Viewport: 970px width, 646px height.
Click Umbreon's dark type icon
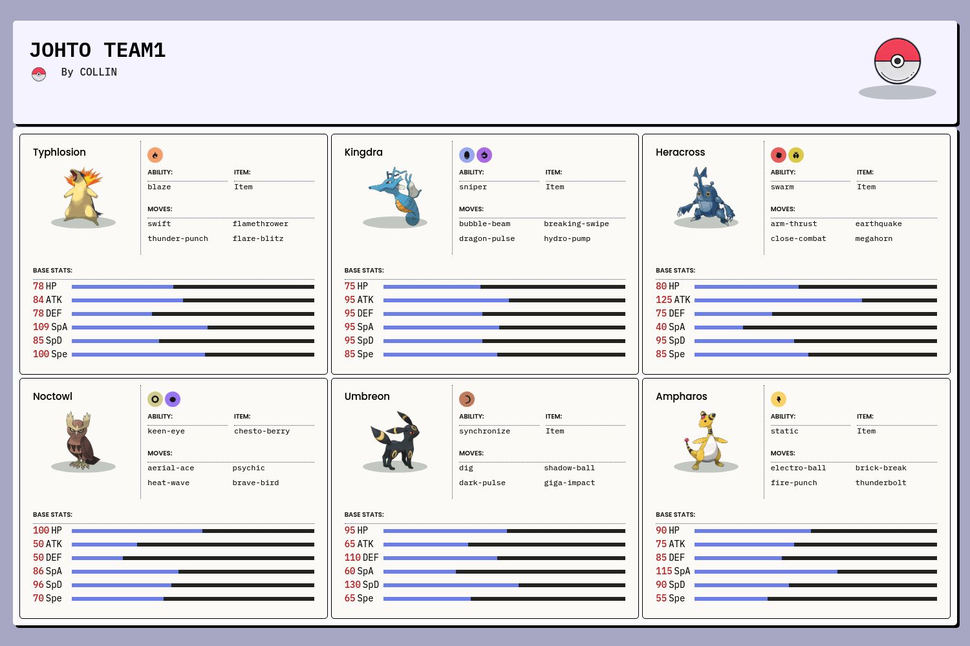coord(467,399)
